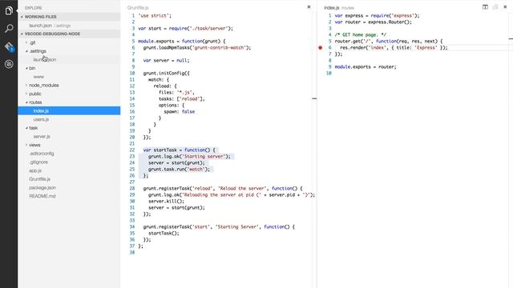Click the GET home page comment

[360, 35]
